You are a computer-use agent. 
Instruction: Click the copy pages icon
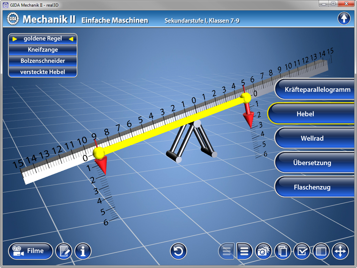[x=283, y=251]
